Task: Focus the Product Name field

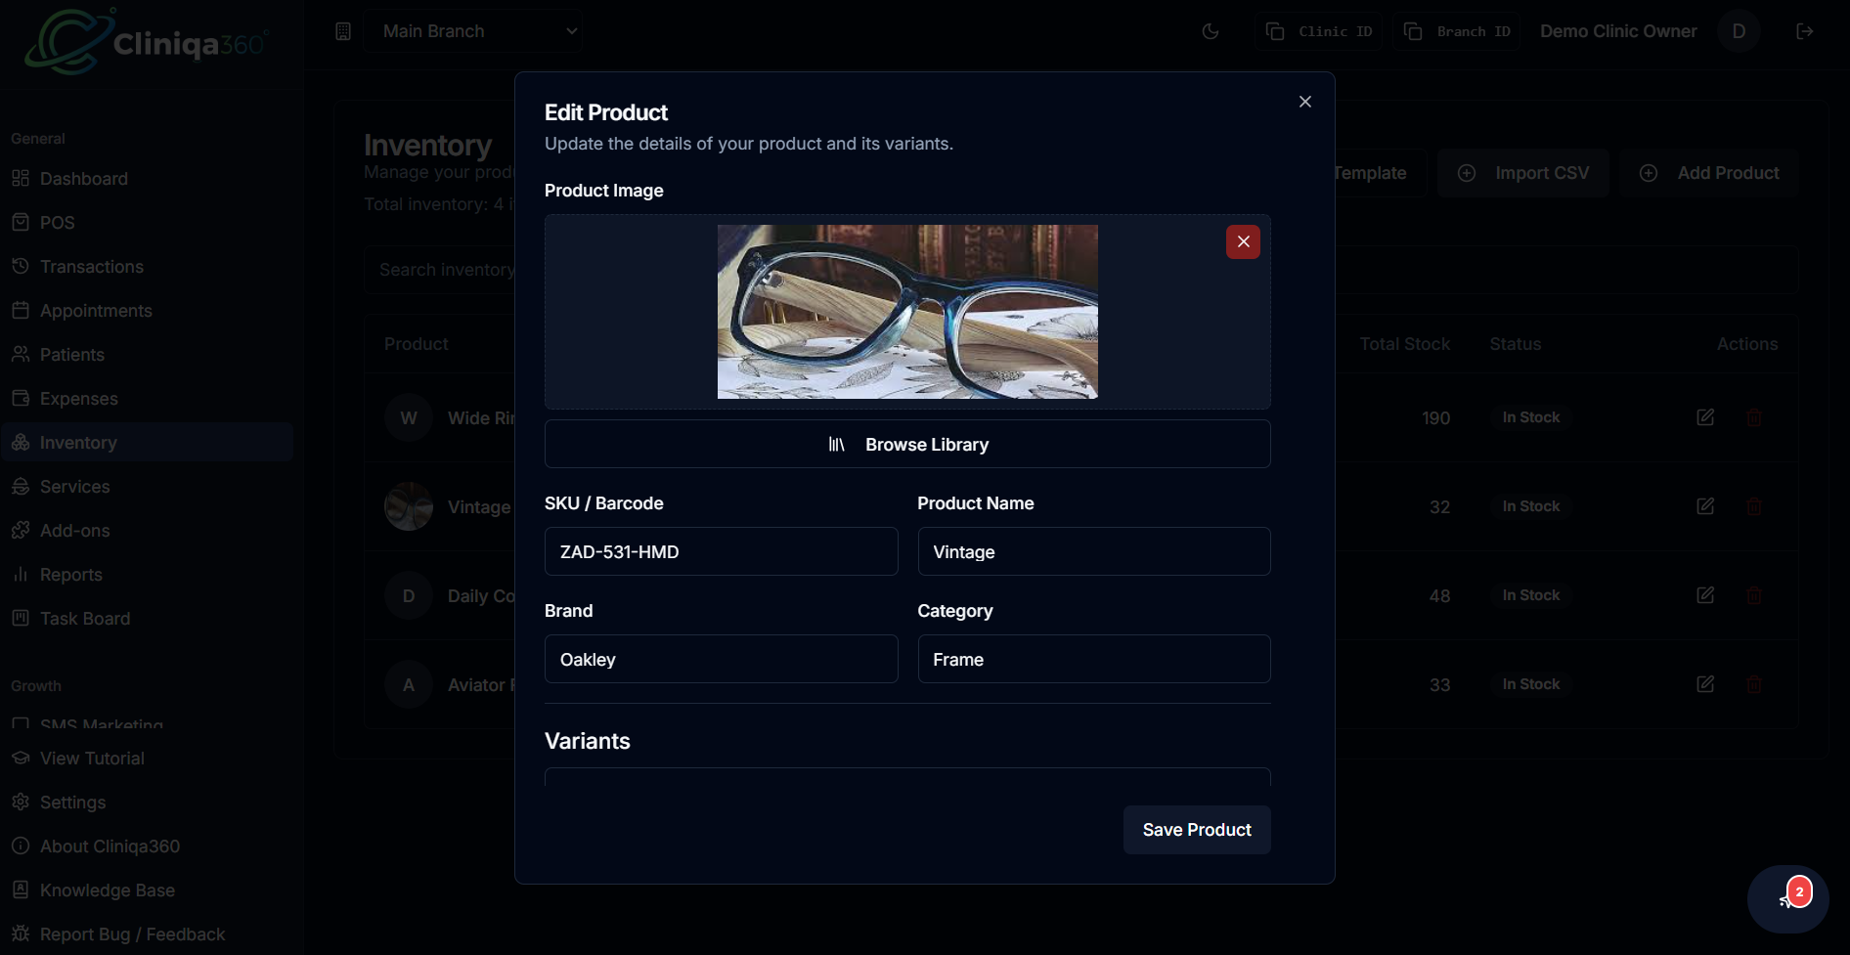Action: tap(1094, 552)
